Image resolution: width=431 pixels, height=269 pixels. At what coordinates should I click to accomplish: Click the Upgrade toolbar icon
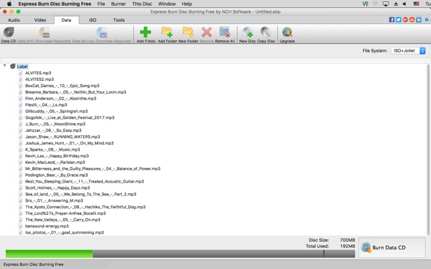click(287, 34)
